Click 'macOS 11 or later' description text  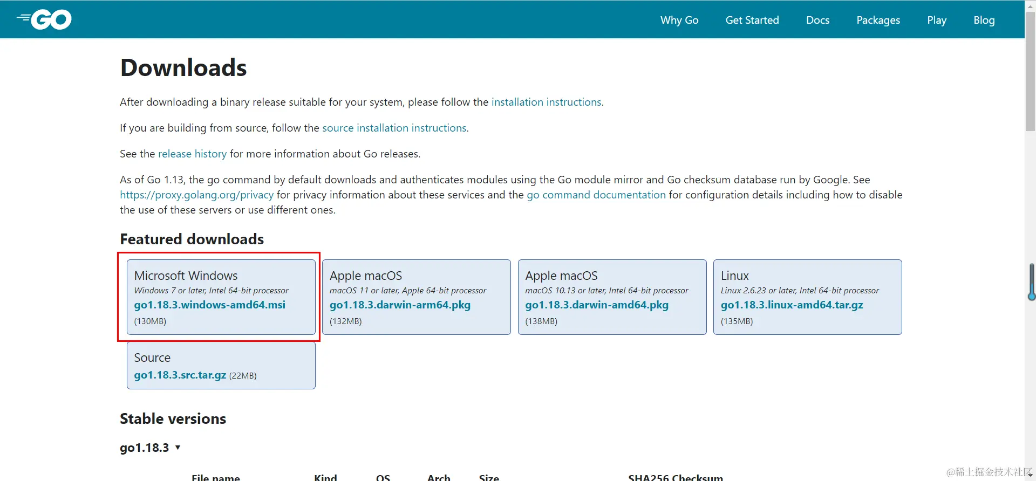coord(407,290)
